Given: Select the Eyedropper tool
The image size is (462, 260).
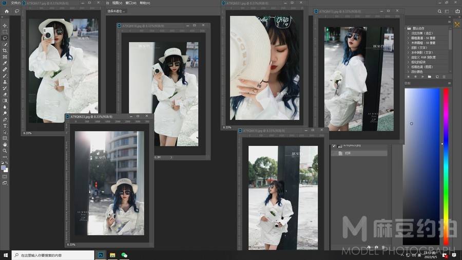Looking at the screenshot, I should (5, 63).
